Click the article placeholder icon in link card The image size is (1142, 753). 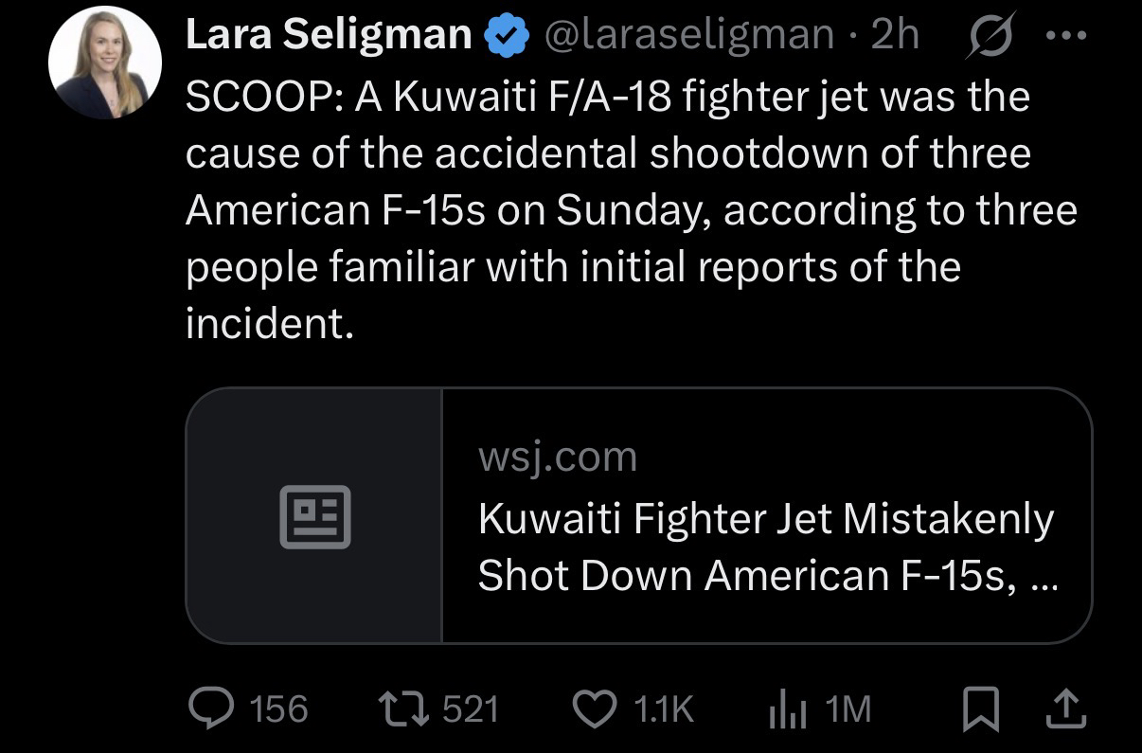click(314, 516)
